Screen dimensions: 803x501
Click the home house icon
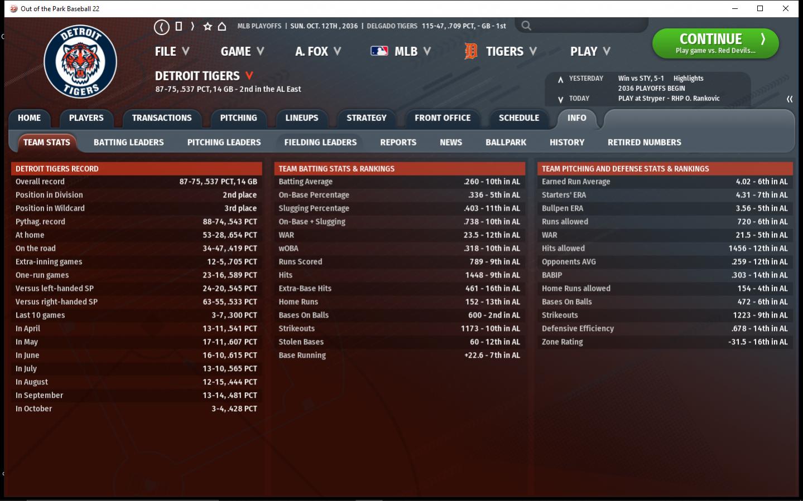tap(222, 26)
